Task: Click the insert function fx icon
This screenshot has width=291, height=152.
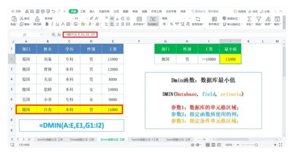Action: (59, 34)
